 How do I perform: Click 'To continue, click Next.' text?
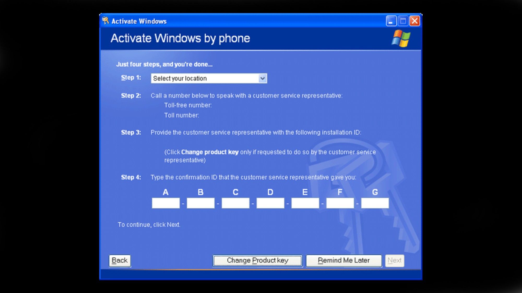pos(149,225)
